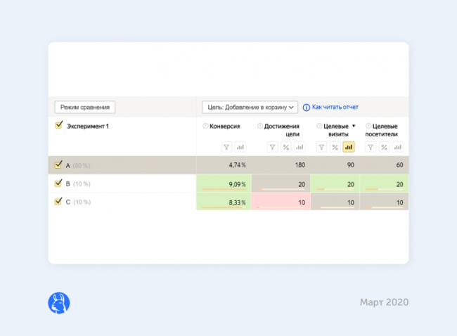The height and width of the screenshot is (336, 457).
Task: Deselect variant C checkbox
Action: coord(59,202)
